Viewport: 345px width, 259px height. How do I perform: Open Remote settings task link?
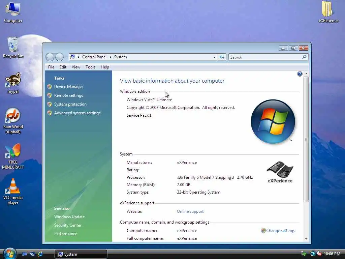pos(68,95)
